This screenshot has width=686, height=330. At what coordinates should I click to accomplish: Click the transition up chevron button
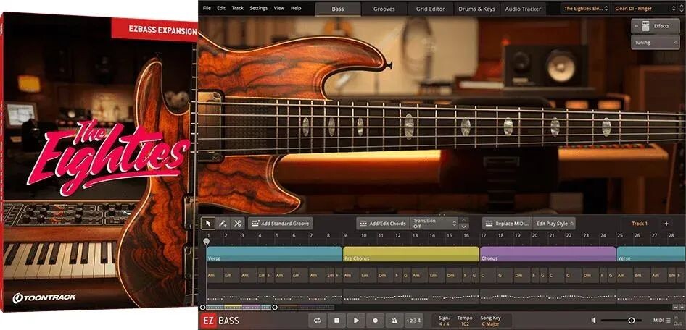tap(464, 221)
